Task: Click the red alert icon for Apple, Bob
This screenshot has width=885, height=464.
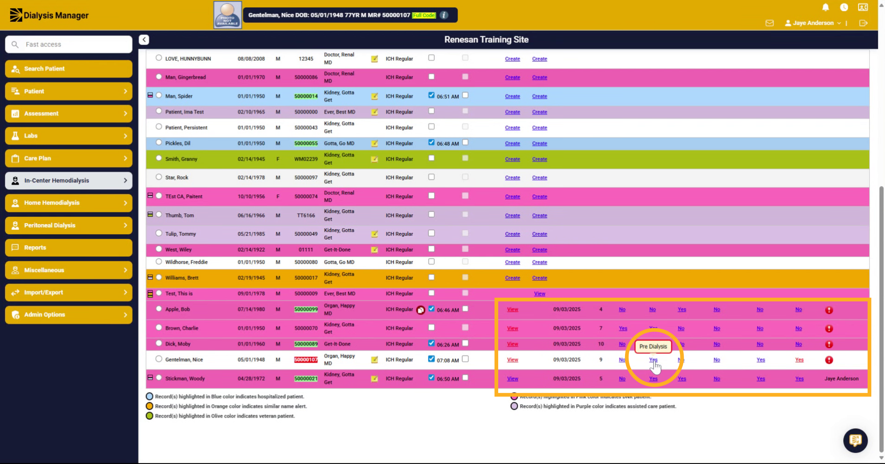Action: point(829,310)
